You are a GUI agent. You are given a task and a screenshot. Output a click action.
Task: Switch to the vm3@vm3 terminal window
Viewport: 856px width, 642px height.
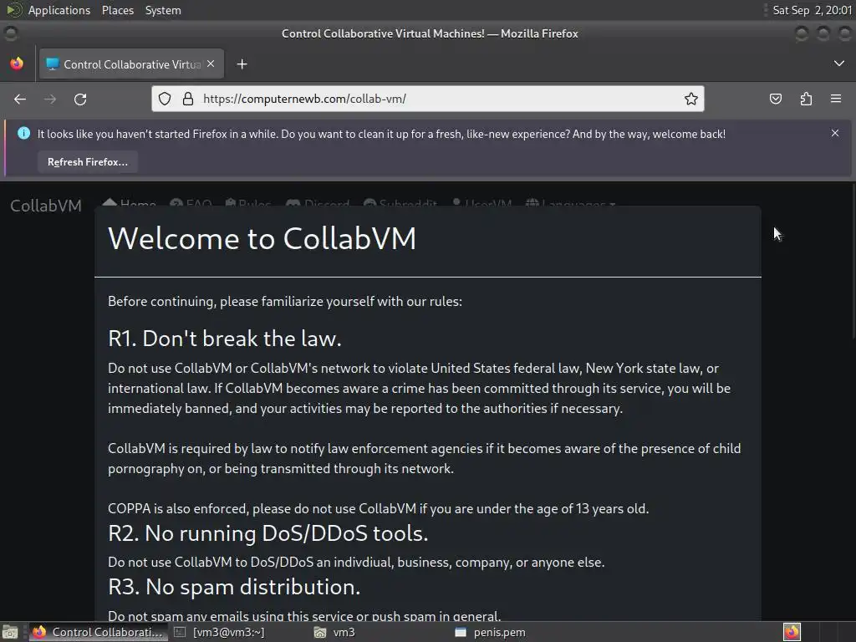click(220, 632)
